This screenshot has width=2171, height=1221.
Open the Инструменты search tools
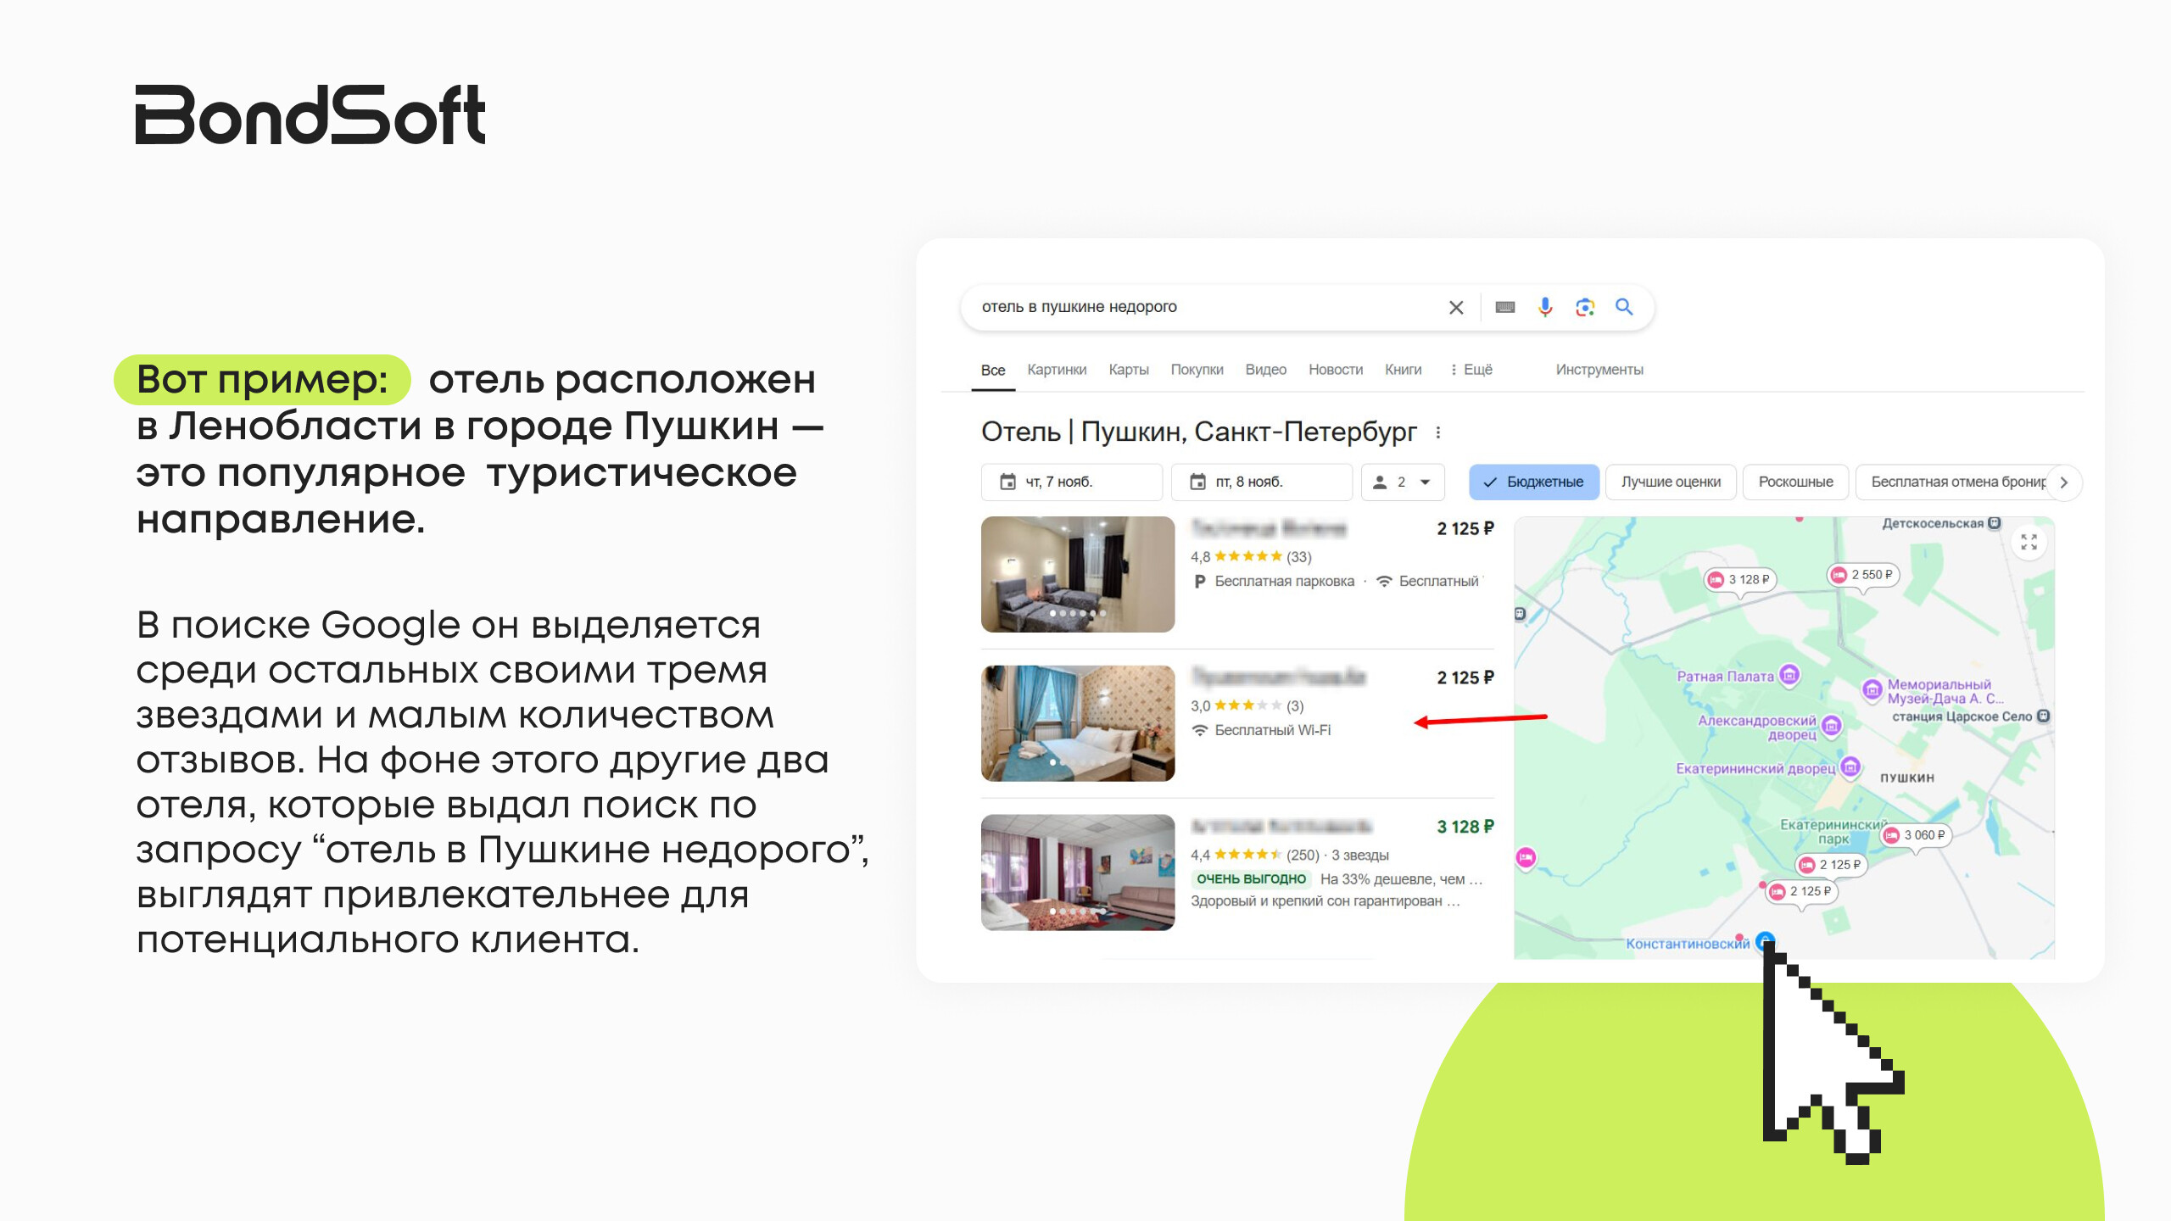pyautogui.click(x=1599, y=370)
